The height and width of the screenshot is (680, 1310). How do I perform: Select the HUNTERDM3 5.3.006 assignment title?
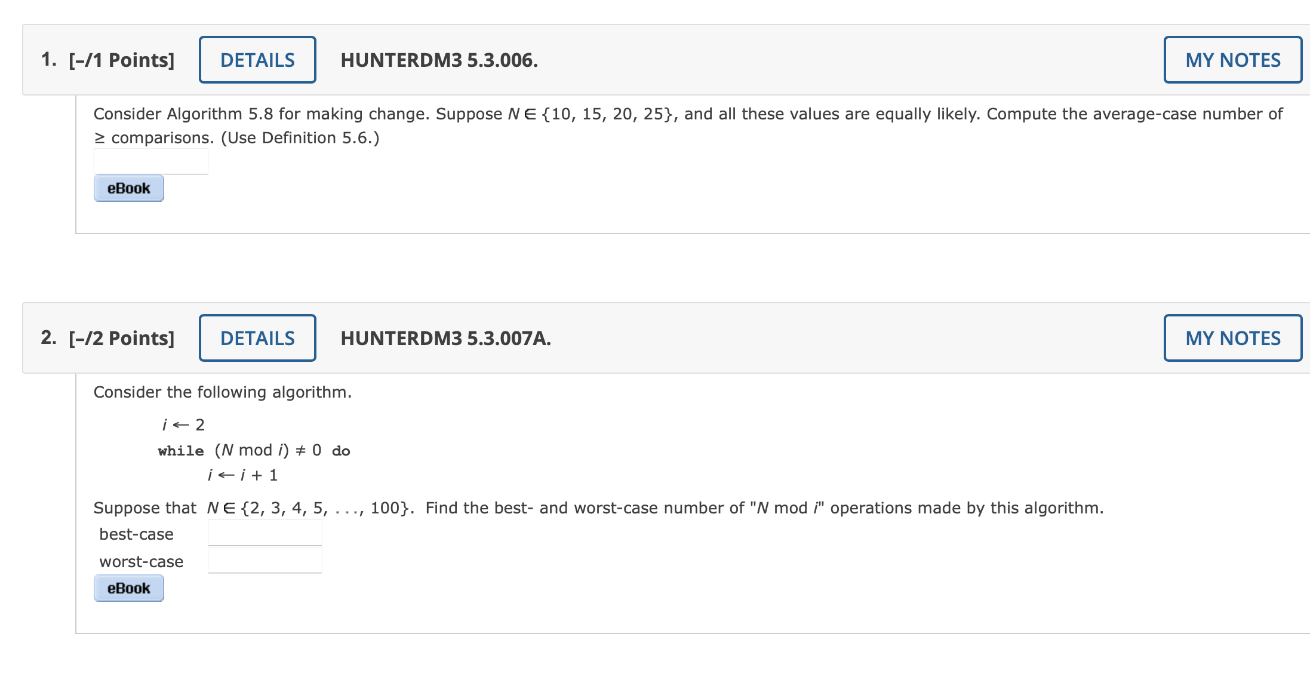tap(439, 59)
